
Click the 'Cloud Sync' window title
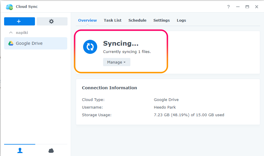point(27,6)
